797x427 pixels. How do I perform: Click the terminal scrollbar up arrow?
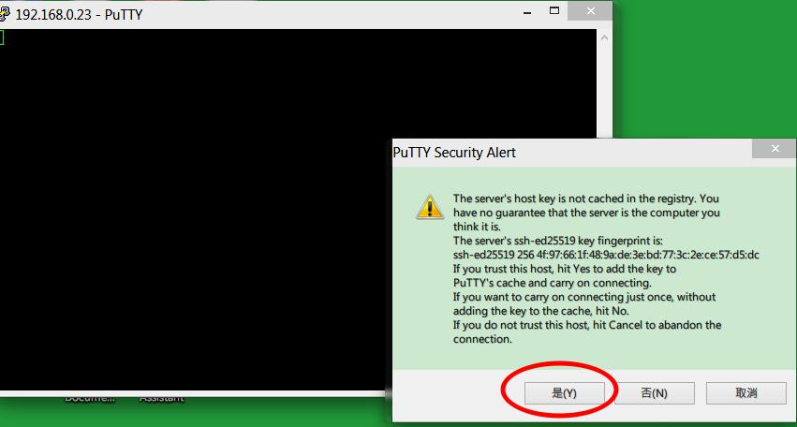(x=604, y=37)
